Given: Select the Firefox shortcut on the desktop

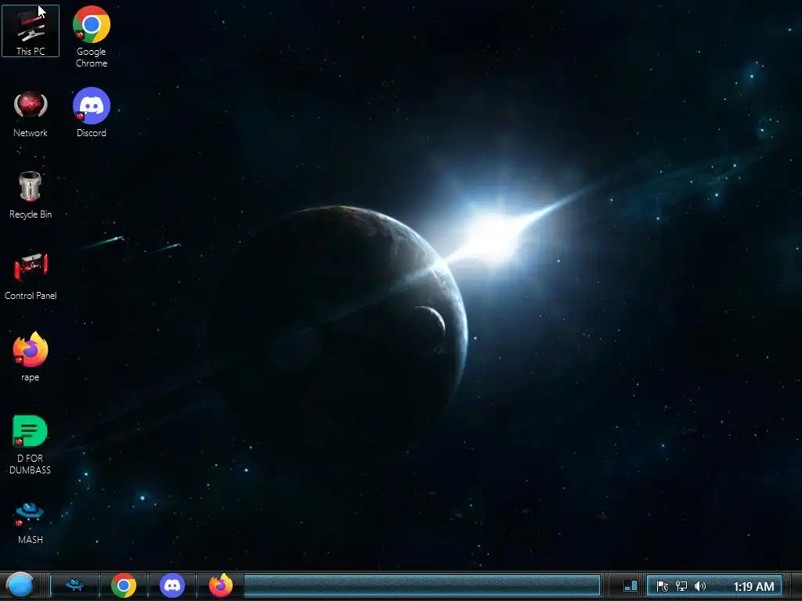Looking at the screenshot, I should click(31, 357).
